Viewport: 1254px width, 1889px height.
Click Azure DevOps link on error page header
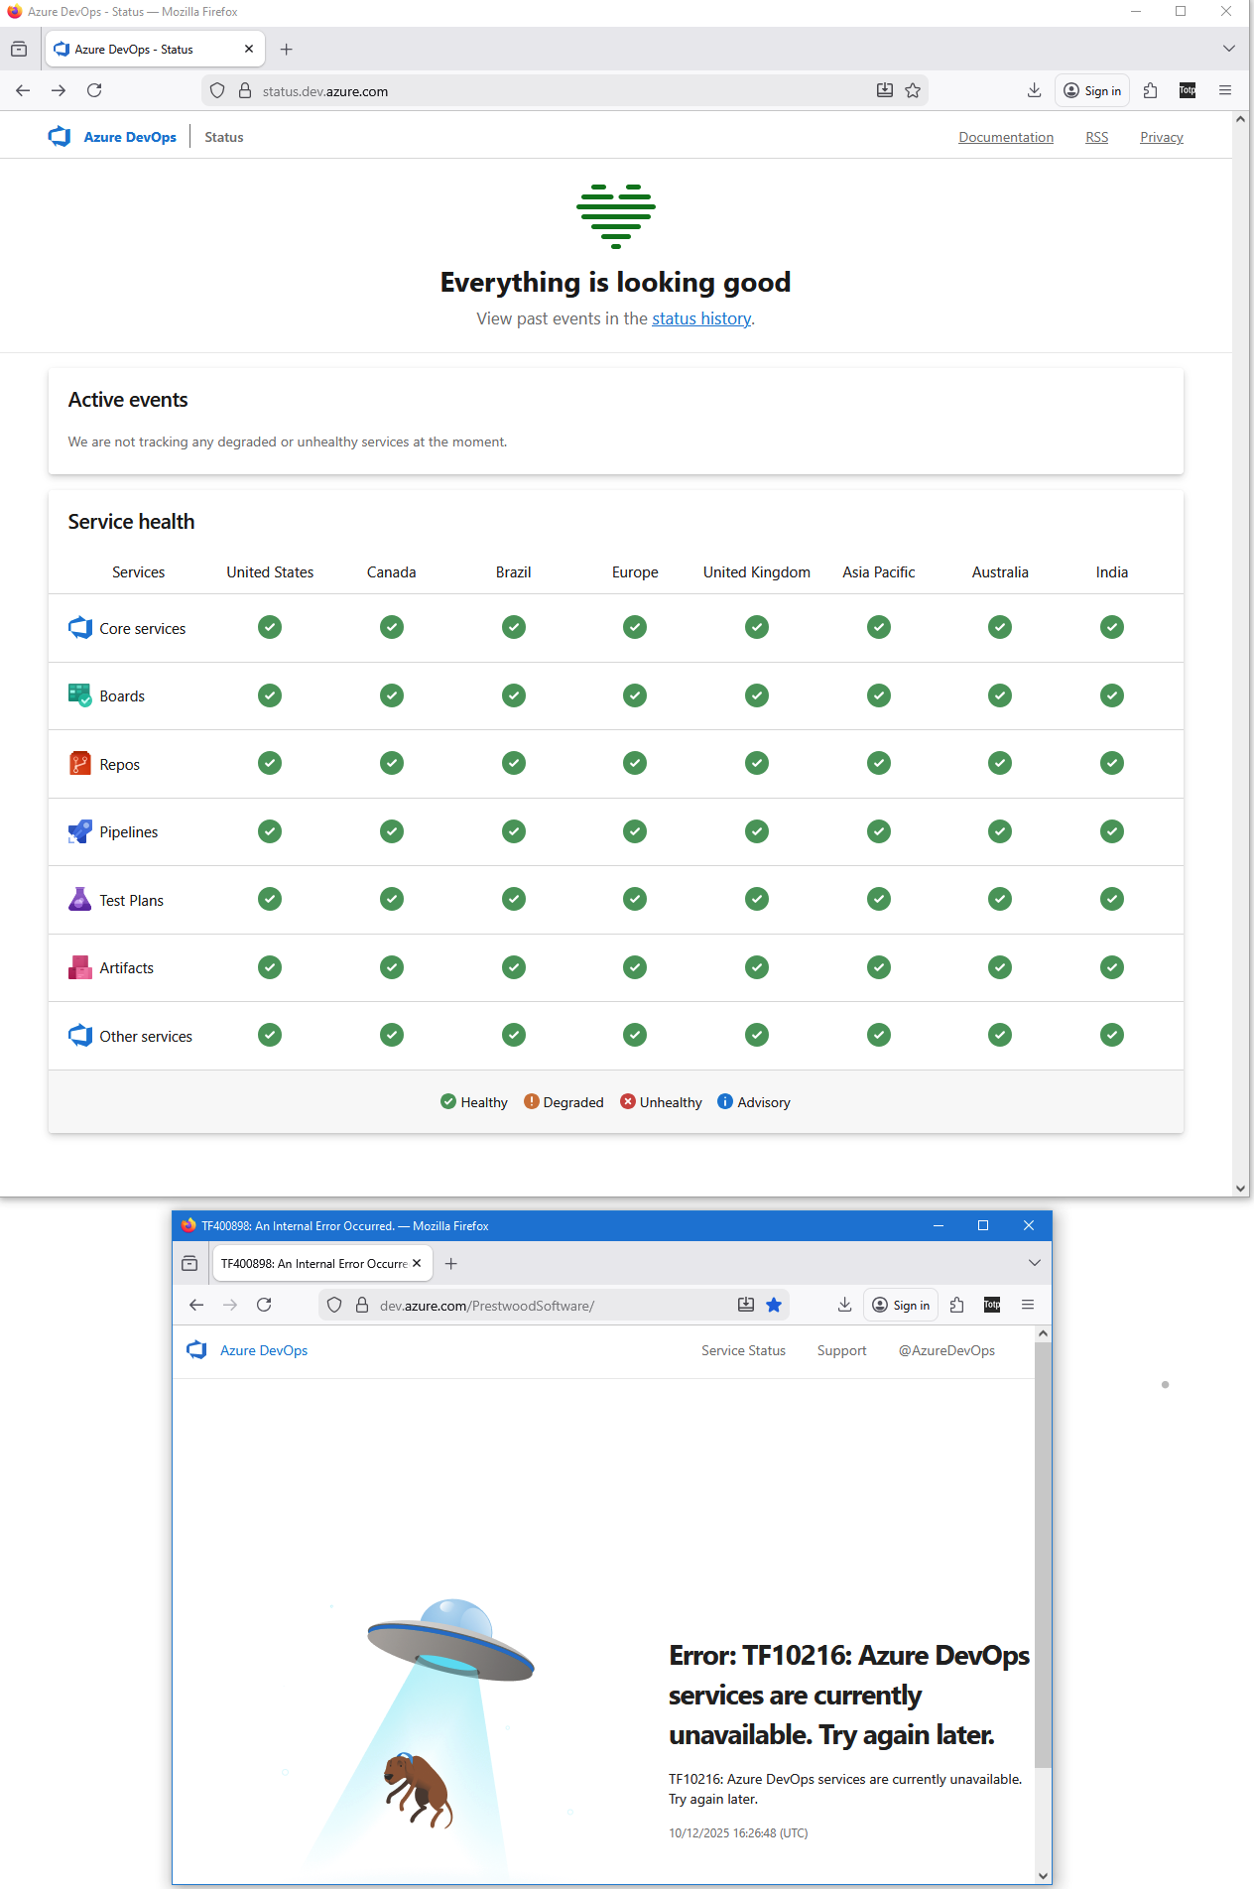[264, 1350]
